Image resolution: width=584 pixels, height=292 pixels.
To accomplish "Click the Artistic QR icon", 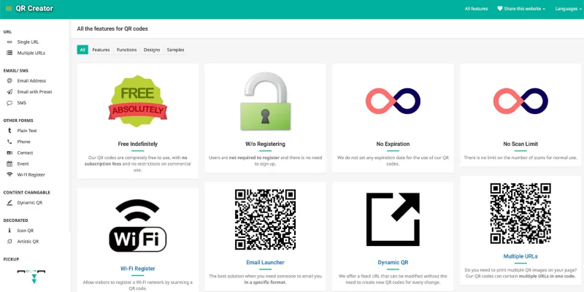I will (9, 242).
